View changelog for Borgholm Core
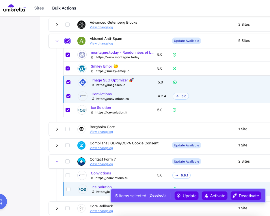Screen dimensions: 270x216 click(101, 132)
